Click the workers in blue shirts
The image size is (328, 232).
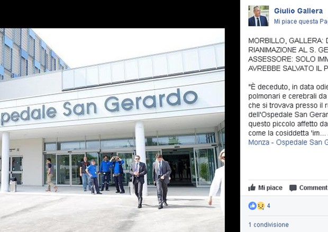(x=105, y=174)
